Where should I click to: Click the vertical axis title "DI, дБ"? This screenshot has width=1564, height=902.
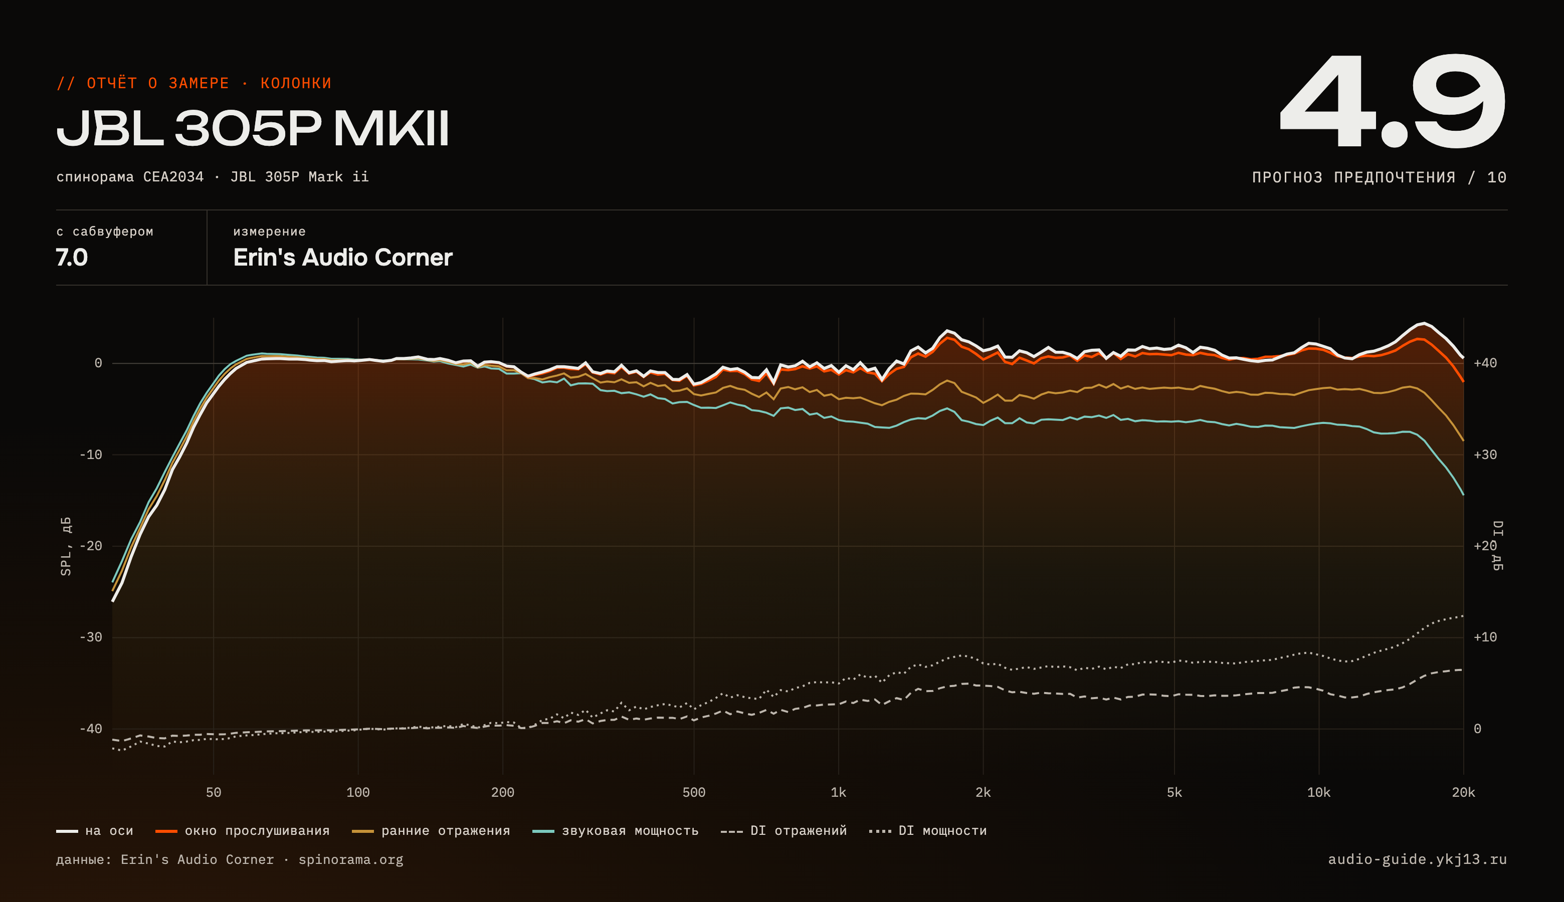click(x=1498, y=546)
